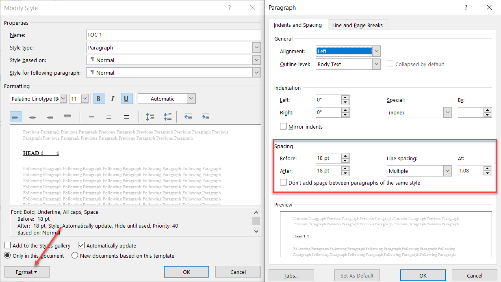Toggle Underline formatting in Modify Style
The image size is (501, 282).
[x=127, y=99]
